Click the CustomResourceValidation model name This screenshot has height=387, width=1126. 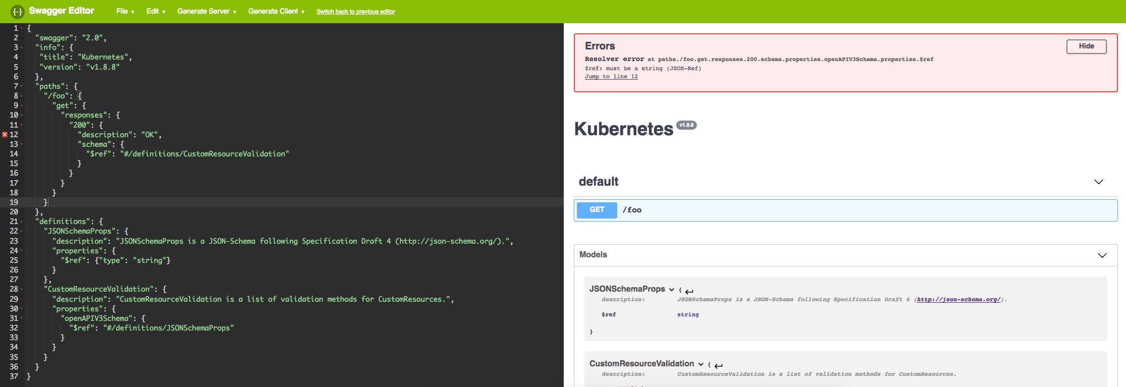point(642,364)
